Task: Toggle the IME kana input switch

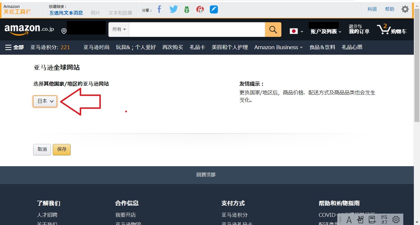Action: (x=384, y=219)
